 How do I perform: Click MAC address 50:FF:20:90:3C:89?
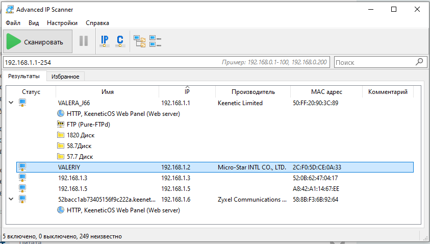[x=315, y=103]
